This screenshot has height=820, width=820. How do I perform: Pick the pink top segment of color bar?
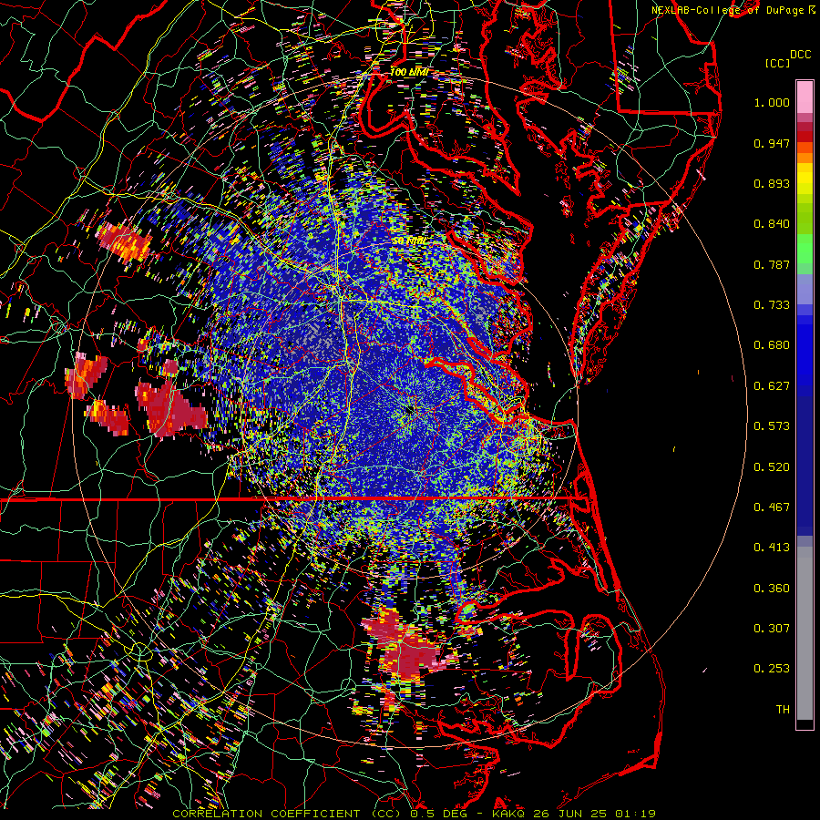click(x=805, y=97)
